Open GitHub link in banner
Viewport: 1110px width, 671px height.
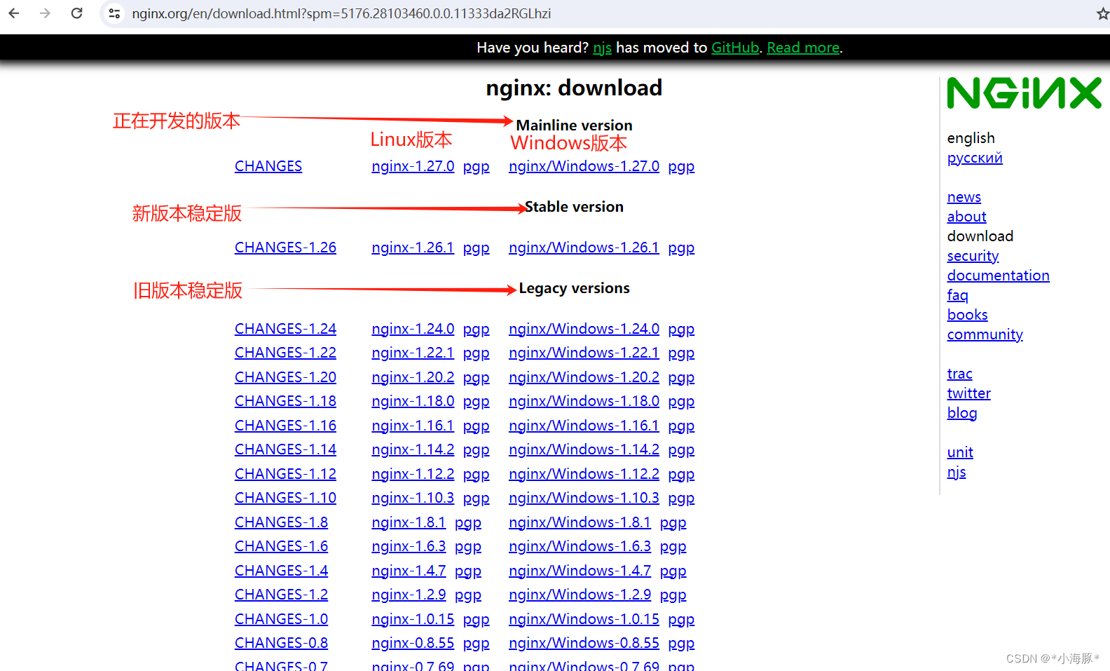click(x=735, y=48)
